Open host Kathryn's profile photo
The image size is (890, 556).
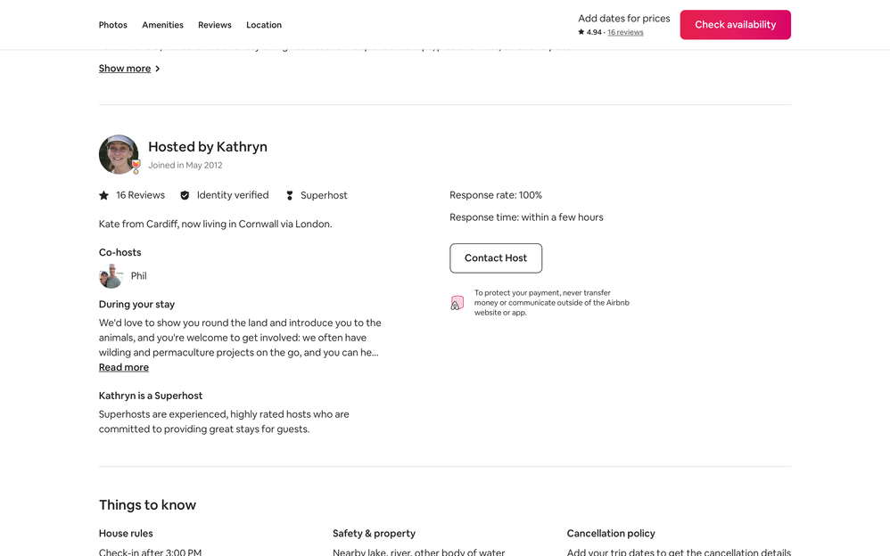pos(118,154)
